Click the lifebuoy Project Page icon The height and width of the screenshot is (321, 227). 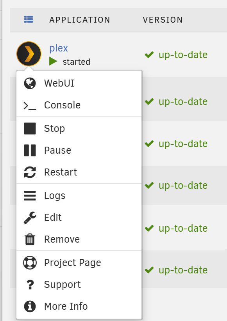coord(30,262)
